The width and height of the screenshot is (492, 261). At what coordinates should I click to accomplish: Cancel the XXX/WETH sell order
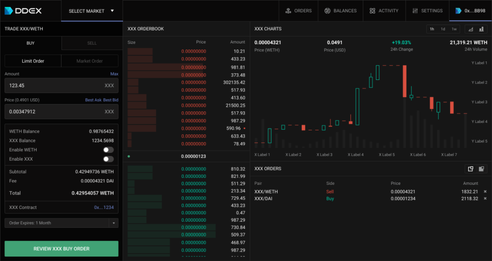click(x=485, y=191)
